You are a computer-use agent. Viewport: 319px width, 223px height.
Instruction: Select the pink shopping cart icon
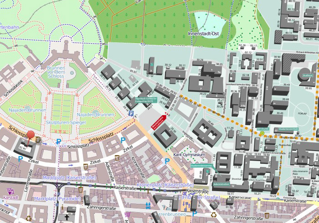[127, 214]
